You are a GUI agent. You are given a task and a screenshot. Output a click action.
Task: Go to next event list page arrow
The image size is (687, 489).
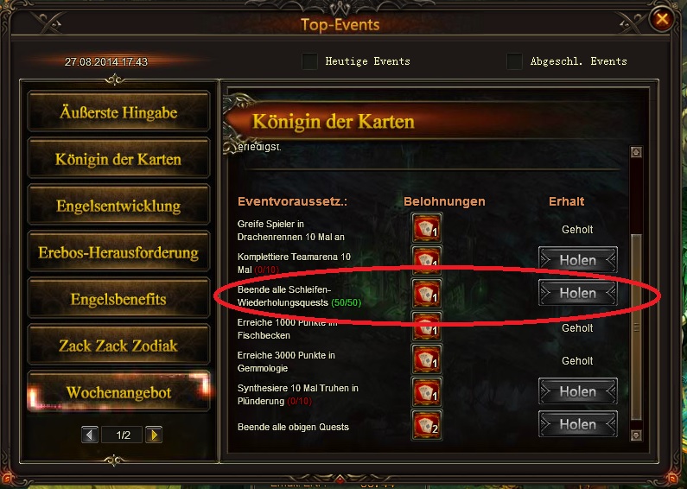click(154, 435)
